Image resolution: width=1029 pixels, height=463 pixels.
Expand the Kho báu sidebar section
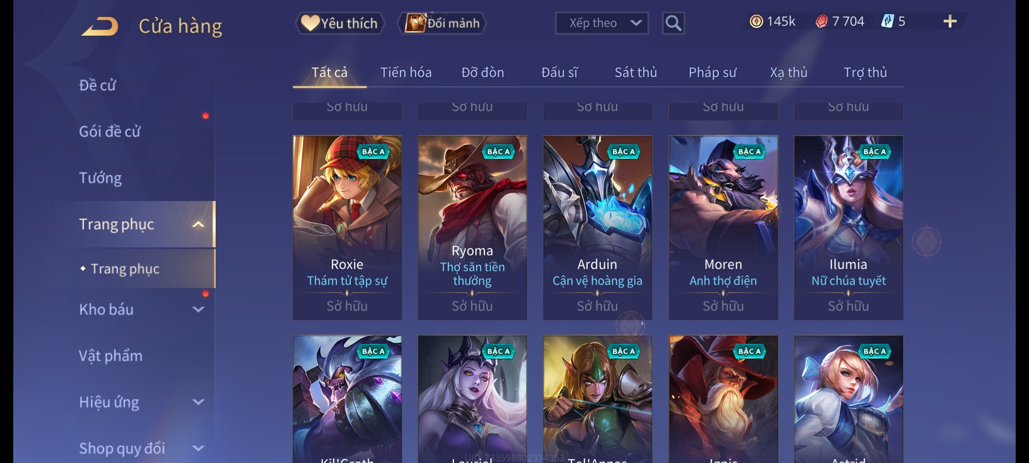click(198, 310)
